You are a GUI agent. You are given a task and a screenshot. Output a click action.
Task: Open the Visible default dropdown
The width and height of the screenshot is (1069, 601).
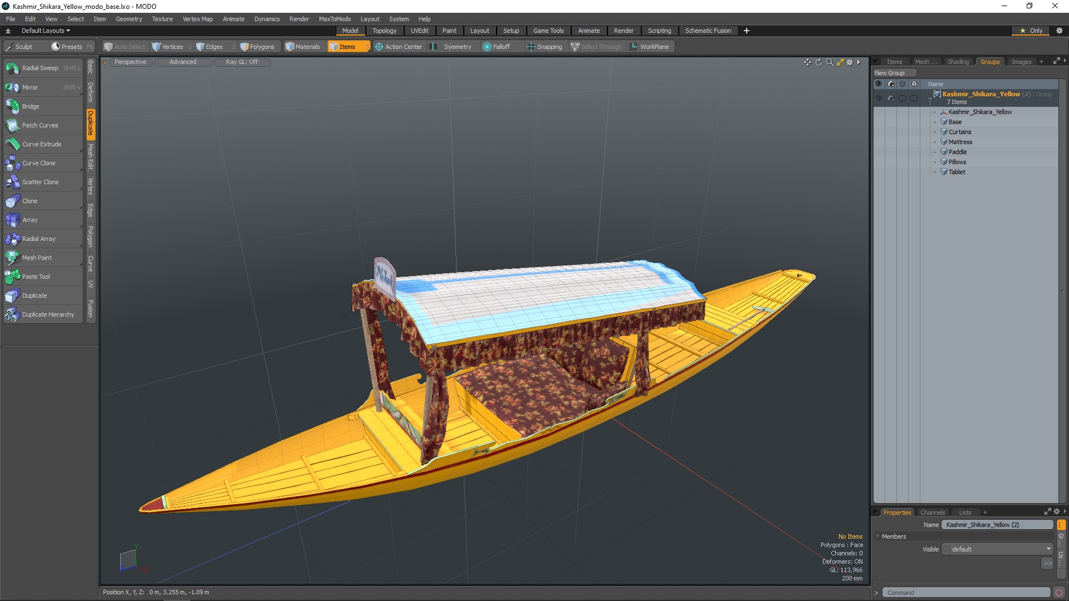coord(998,549)
